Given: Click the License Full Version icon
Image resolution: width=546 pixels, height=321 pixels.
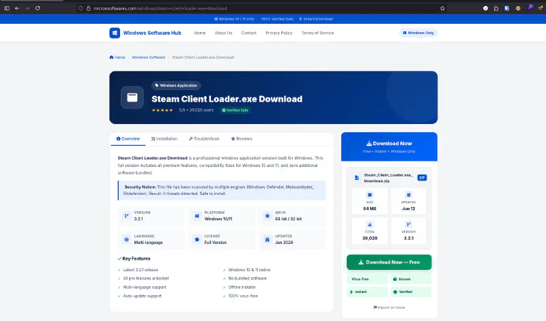Looking at the screenshot, I should point(197,239).
